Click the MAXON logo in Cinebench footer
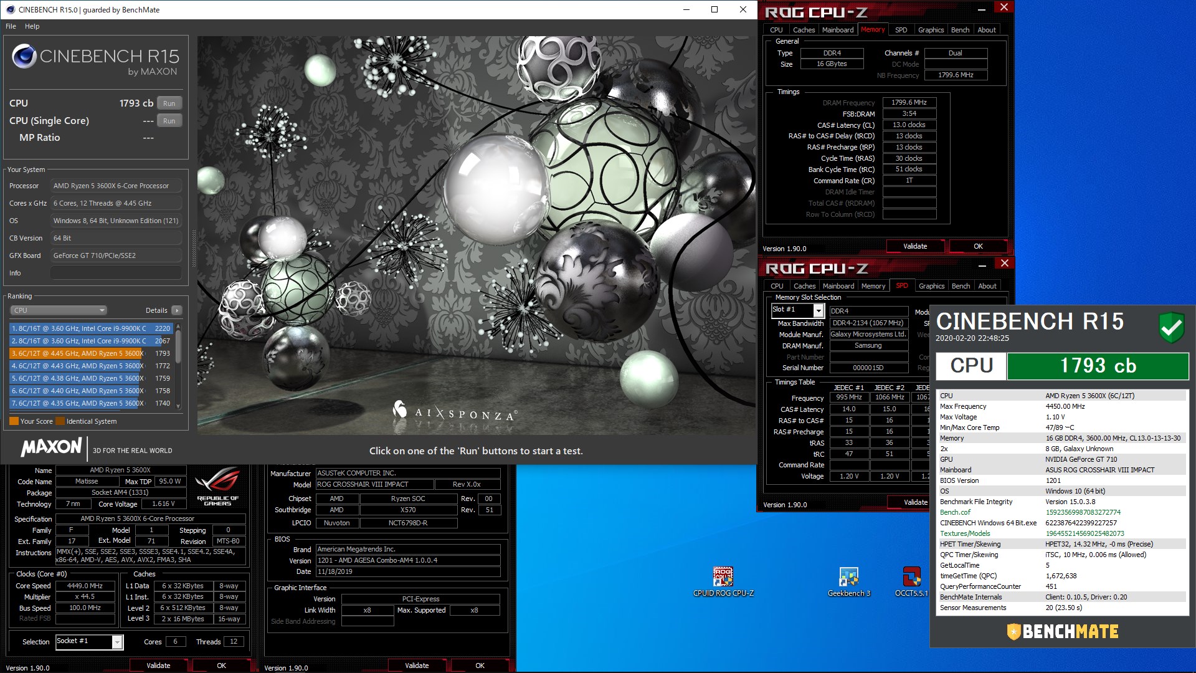Viewport: 1196px width, 673px height. click(x=51, y=447)
